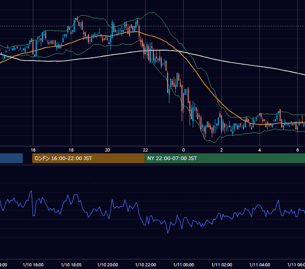305x269 pixels.
Task: Click the 1/11 04:00 timestamp on indicator axis
Action: tap(260, 265)
